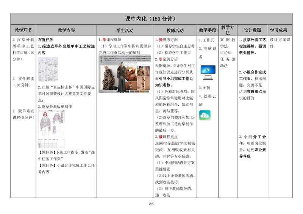The height and width of the screenshot is (214, 303).
Task: Click '2. 小组合作完成工作页' design intent
Action: 252,85
